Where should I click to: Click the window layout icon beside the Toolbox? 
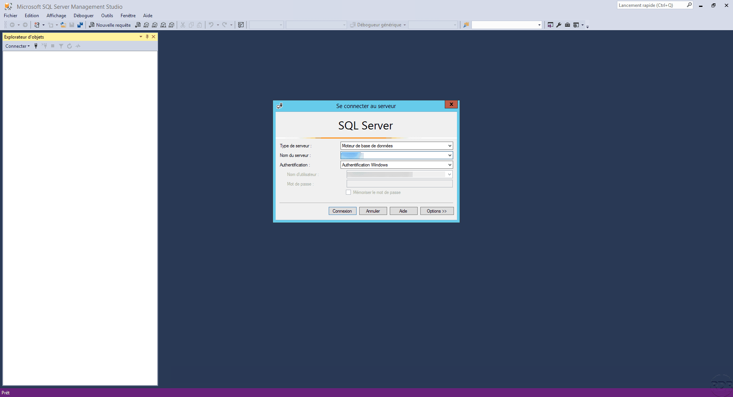[576, 25]
